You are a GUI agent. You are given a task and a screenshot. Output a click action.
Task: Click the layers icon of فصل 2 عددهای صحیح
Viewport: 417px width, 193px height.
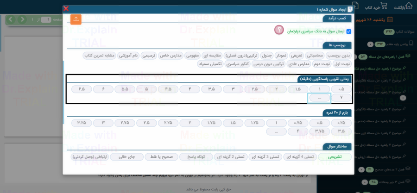click(408, 169)
